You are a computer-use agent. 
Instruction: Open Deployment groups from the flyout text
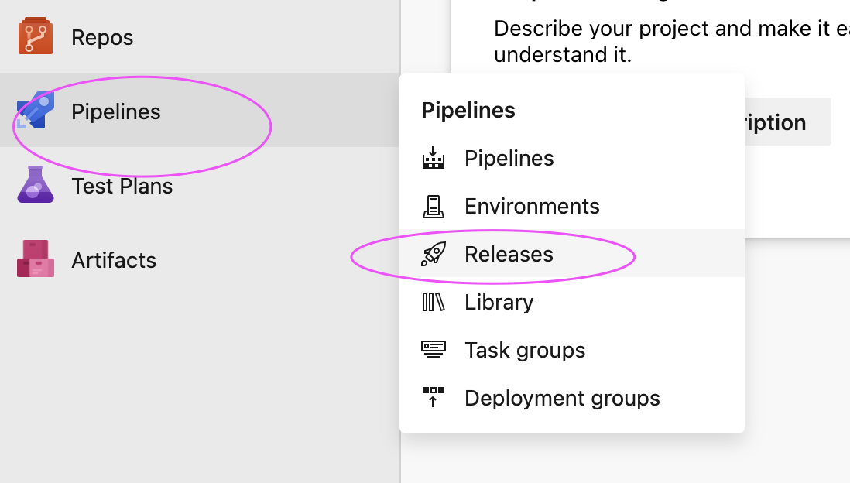[562, 398]
